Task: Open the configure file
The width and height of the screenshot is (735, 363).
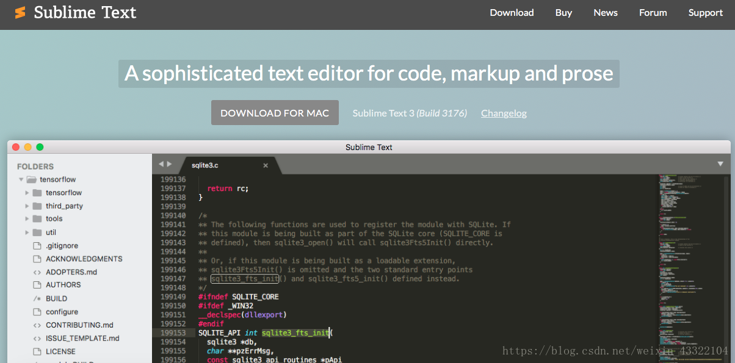Action: click(62, 312)
